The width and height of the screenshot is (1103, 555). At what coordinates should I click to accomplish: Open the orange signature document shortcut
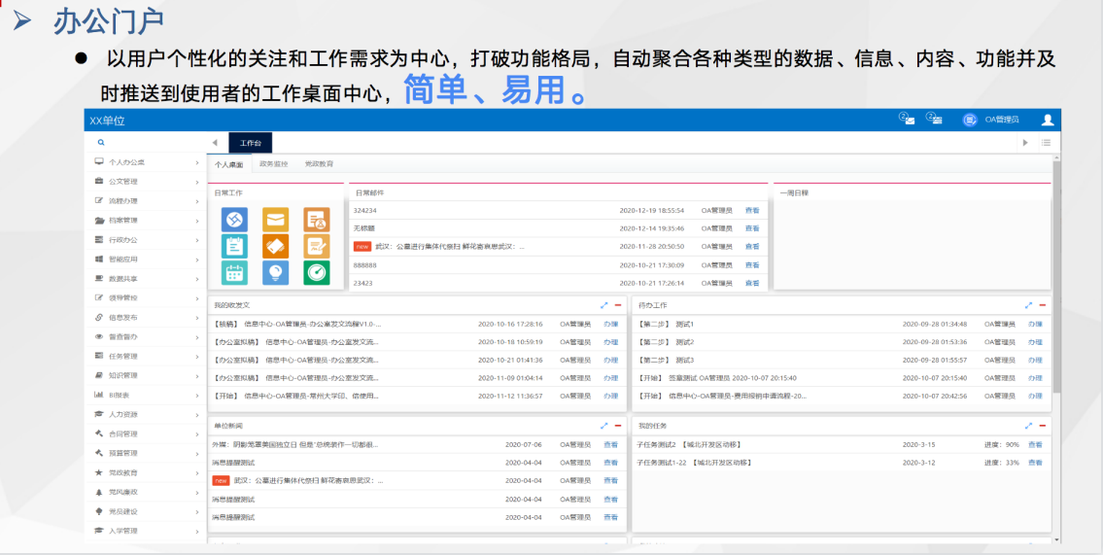click(317, 246)
